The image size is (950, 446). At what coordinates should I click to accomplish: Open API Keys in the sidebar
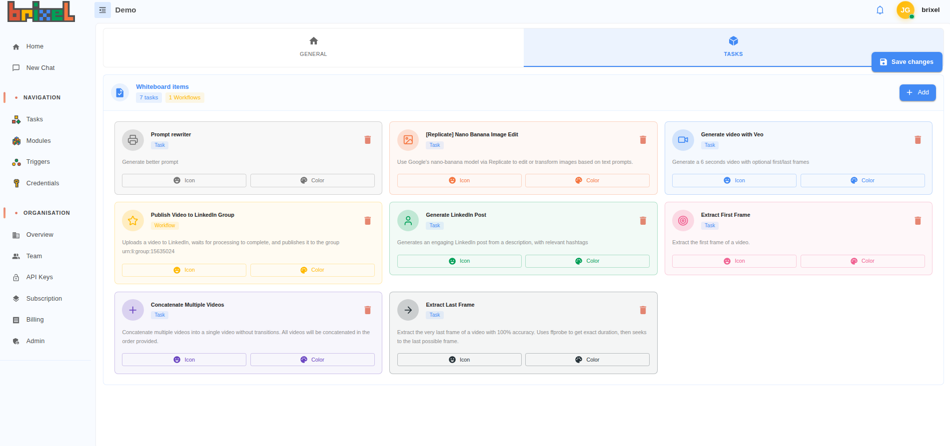pos(39,277)
